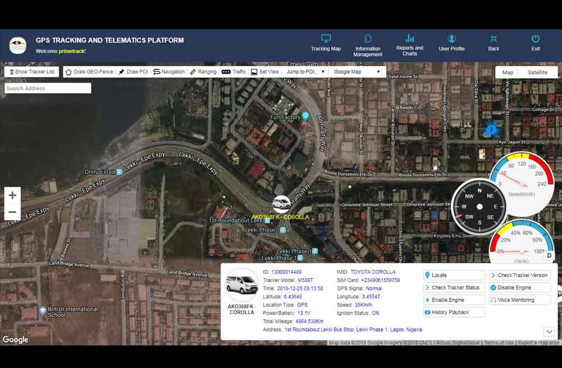This screenshot has height=368, width=562.
Task: Switch to the Map view tab
Action: (508, 72)
